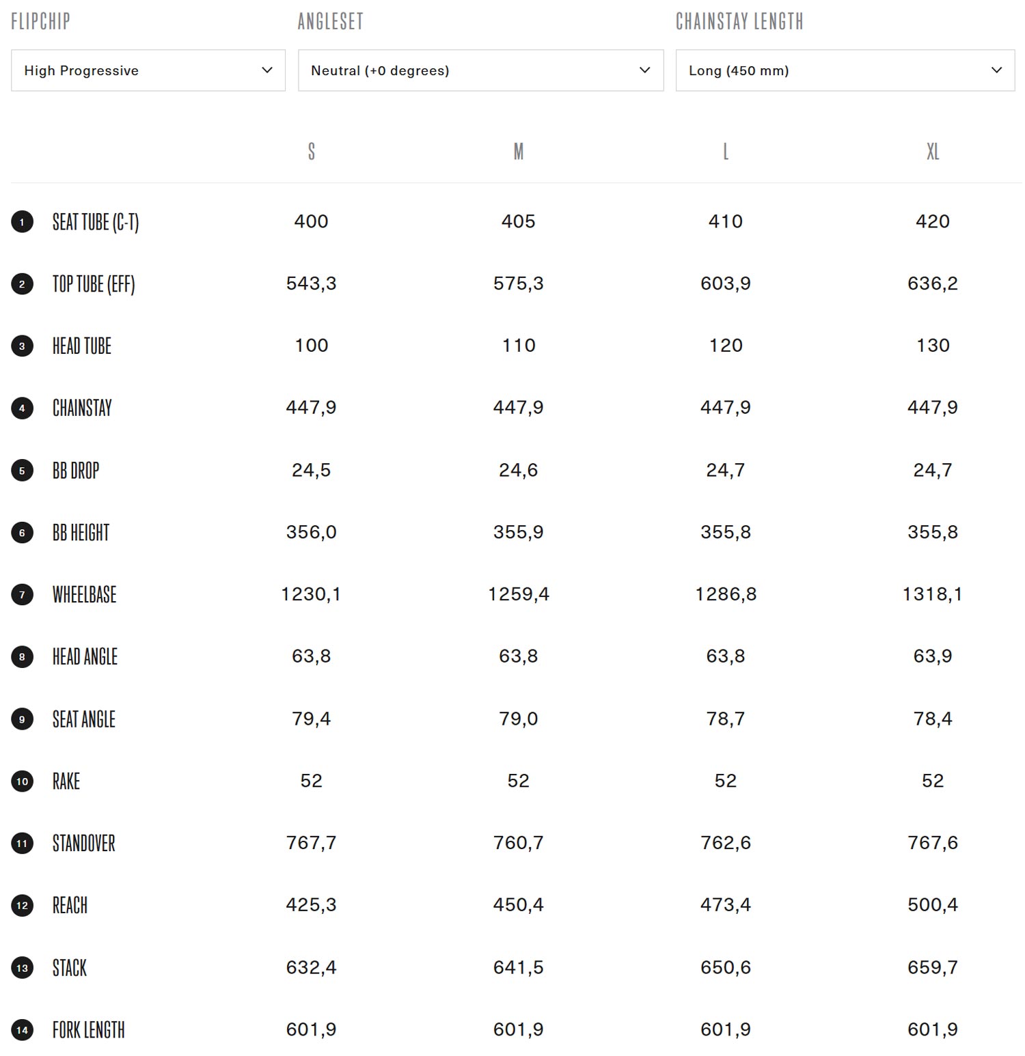Open the Chainstay Length dropdown showing Long
The width and height of the screenshot is (1025, 1056).
pyautogui.click(x=845, y=70)
